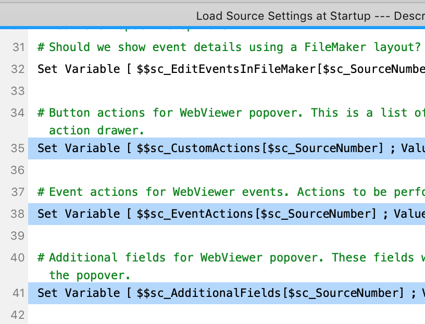Select the $$sc_EventActions Set Variable step
The height and width of the screenshot is (324, 425).
click(x=227, y=214)
